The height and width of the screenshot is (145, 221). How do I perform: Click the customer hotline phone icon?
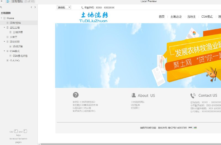pyautogui.click(x=82, y=8)
